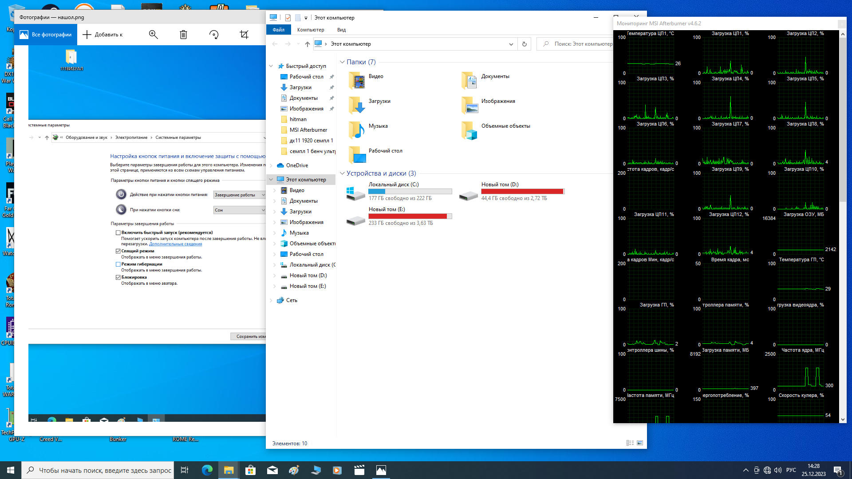
Task: Click Все фотографии button in Photos
Action: point(46,35)
